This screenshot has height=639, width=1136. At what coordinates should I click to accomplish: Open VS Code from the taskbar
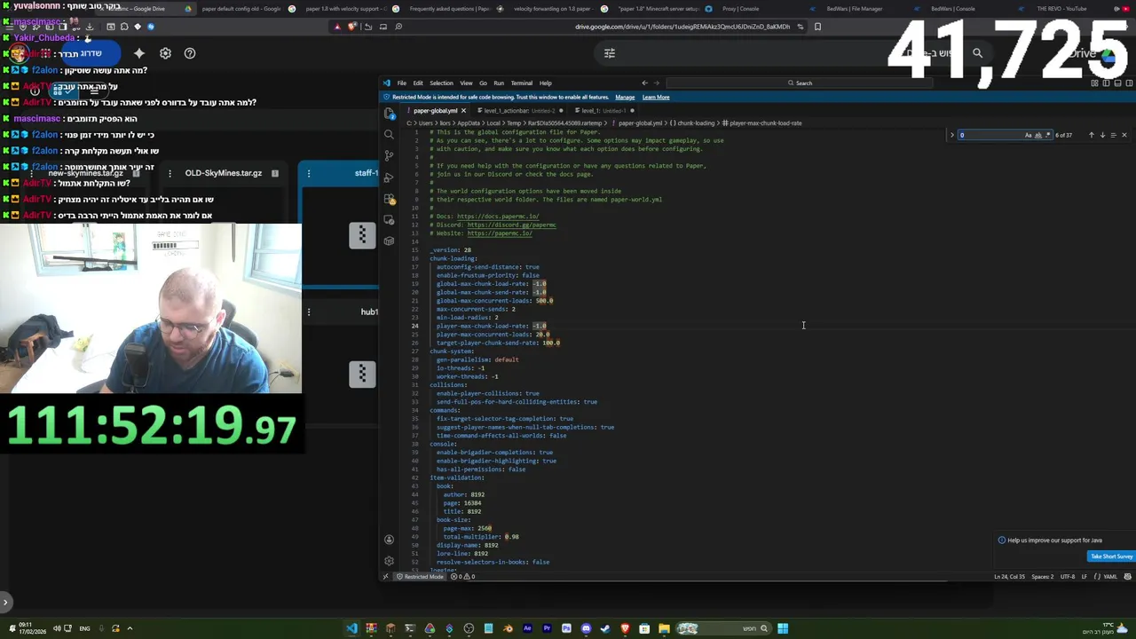352,628
